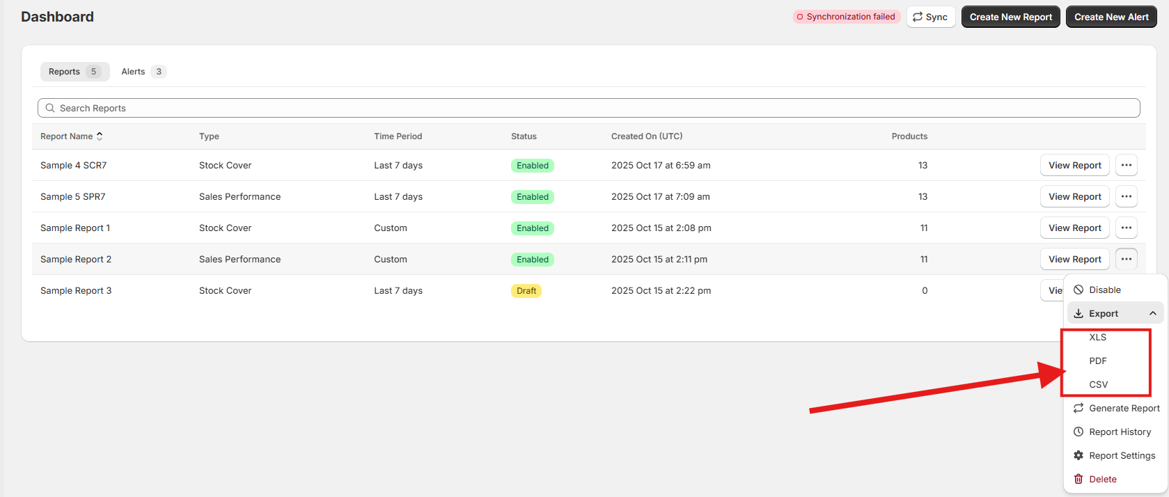View Report for Sample 4 SCR7
1169x497 pixels.
pyautogui.click(x=1074, y=165)
